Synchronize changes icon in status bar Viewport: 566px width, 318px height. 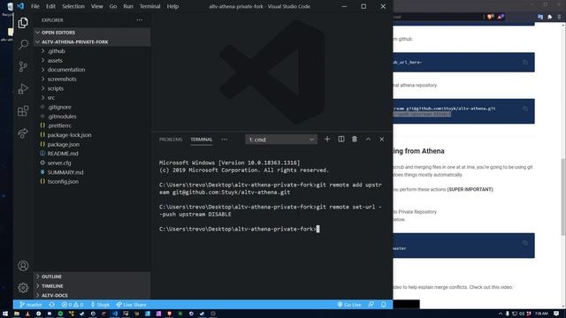(x=52, y=305)
